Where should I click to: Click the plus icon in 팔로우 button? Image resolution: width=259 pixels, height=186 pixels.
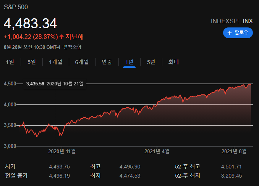click(x=230, y=33)
